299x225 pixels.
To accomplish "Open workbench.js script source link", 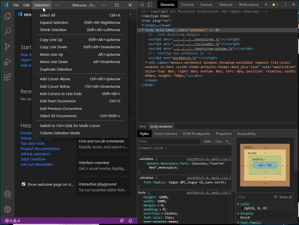I will (185, 58).
